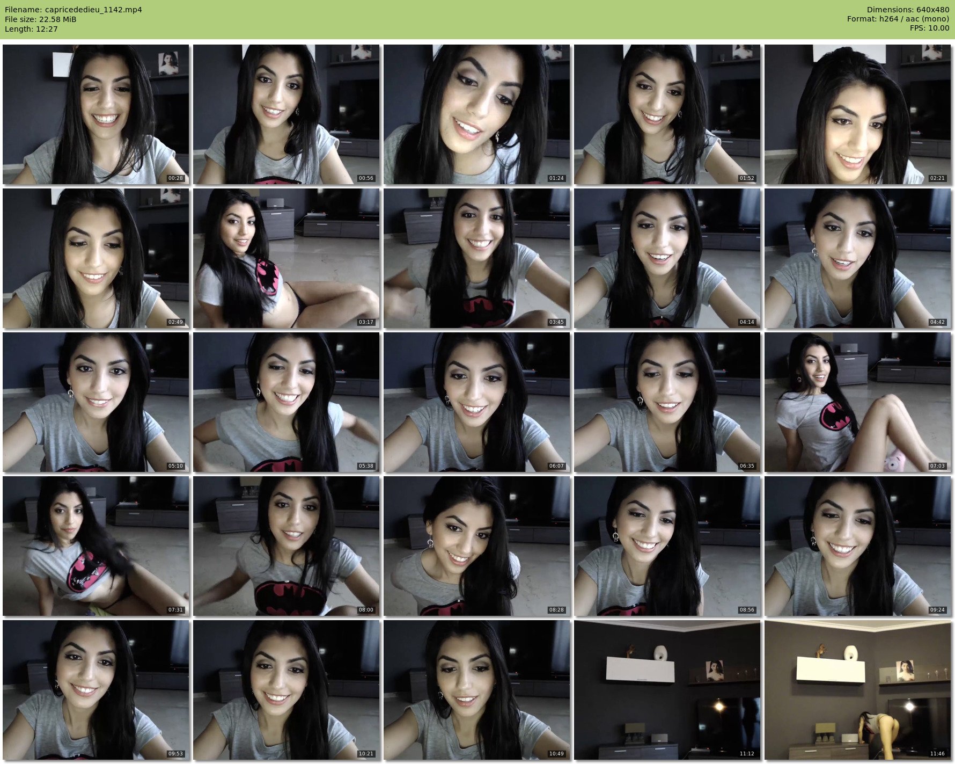Open the frame stamped 03:45
Image resolution: width=955 pixels, height=764 pixels.
click(476, 258)
